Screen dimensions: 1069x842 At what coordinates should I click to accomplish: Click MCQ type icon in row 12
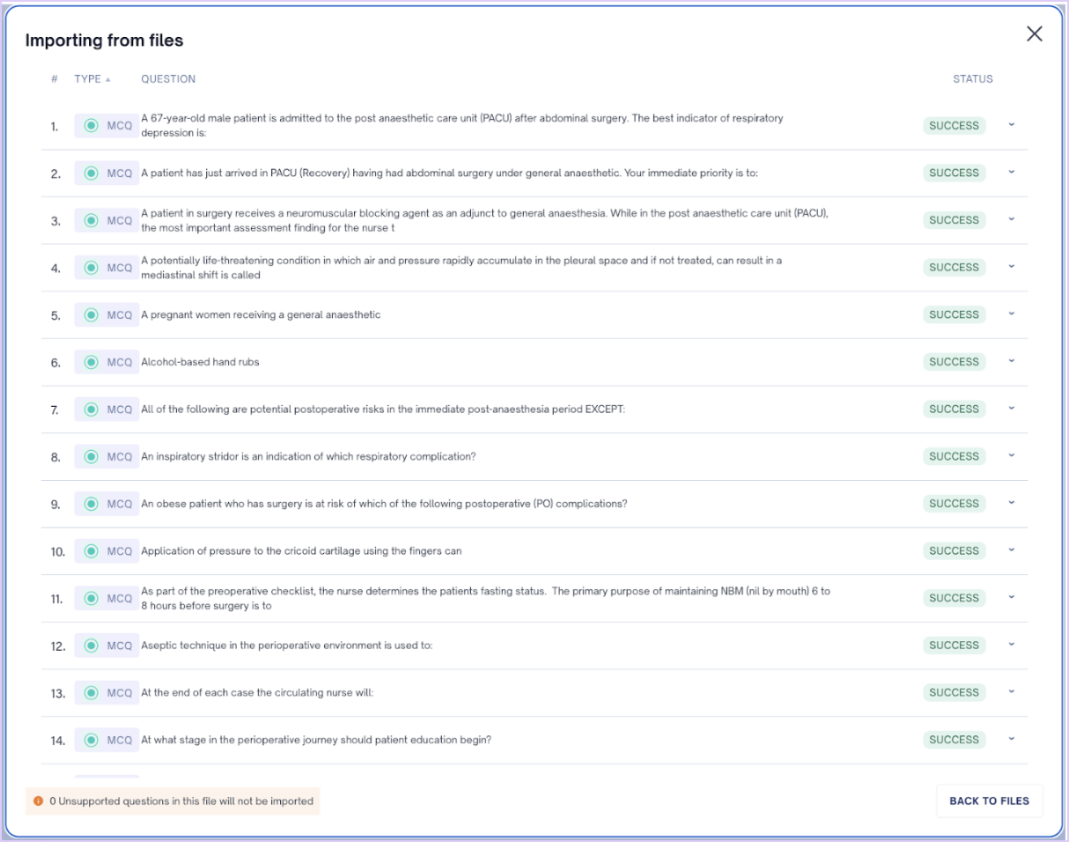pos(91,646)
